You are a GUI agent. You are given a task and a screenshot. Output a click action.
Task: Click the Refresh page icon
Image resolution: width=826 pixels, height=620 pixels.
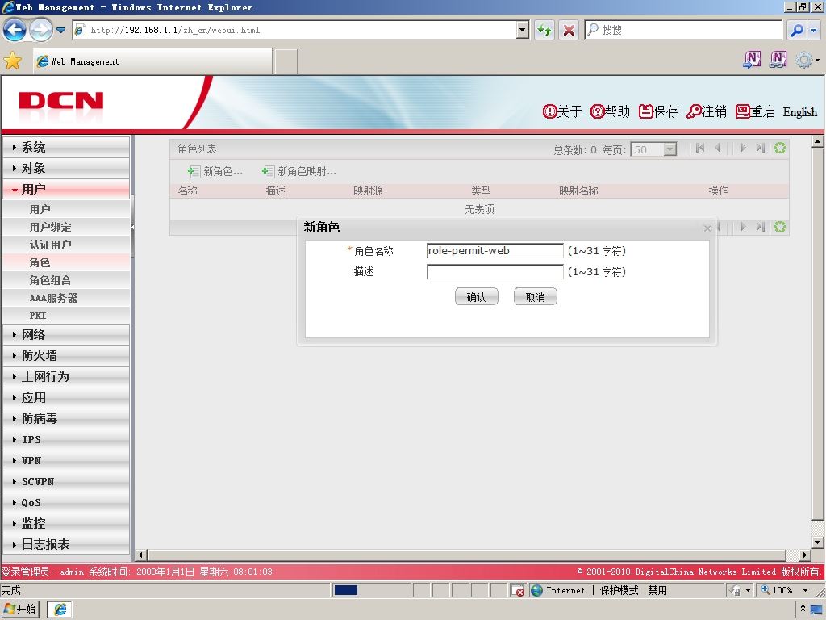point(544,30)
